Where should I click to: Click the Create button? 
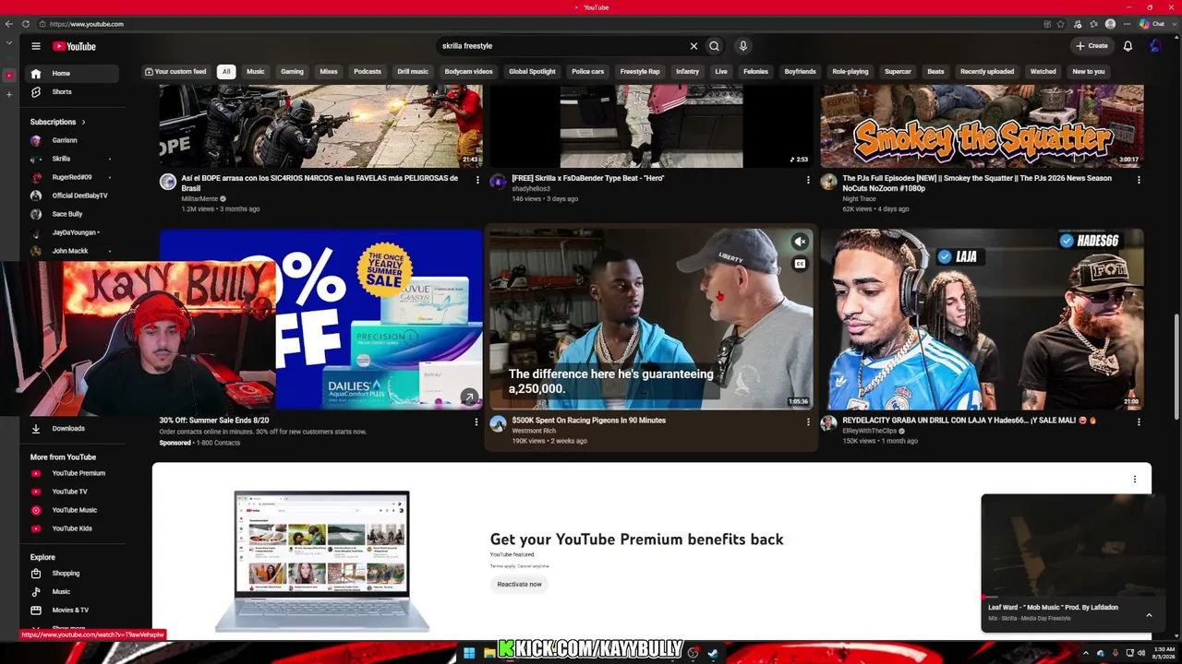(1092, 46)
